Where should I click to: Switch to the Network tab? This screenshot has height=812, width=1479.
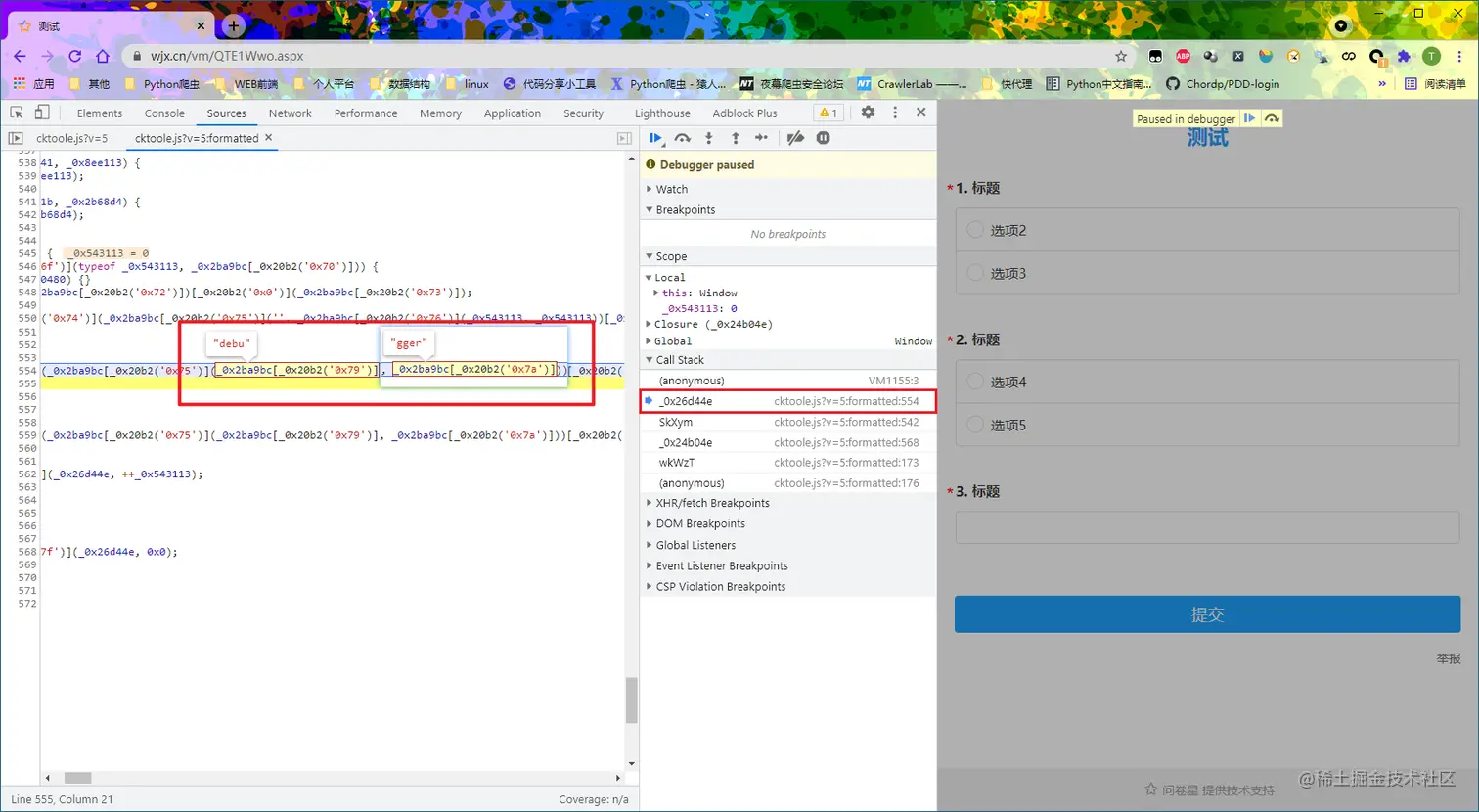tap(290, 113)
